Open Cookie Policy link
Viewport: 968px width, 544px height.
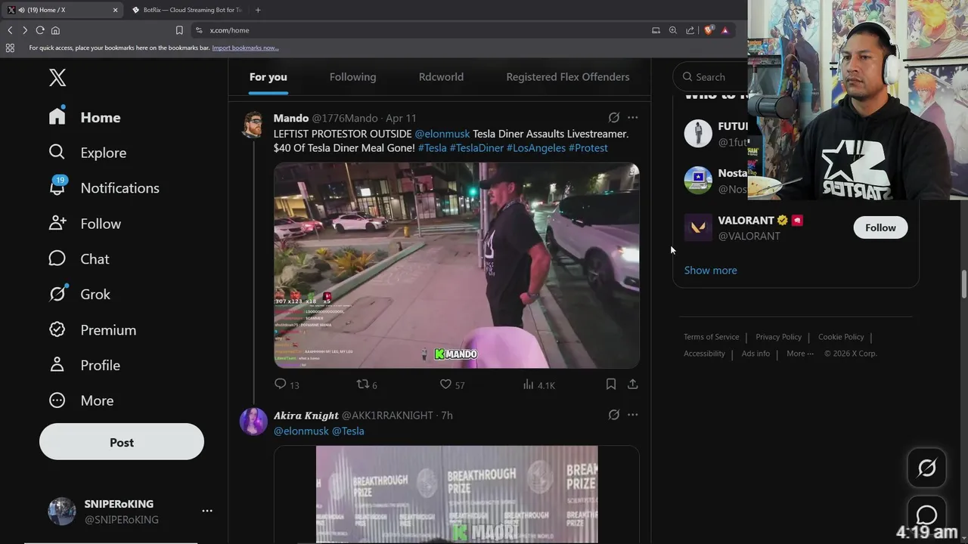tap(841, 337)
